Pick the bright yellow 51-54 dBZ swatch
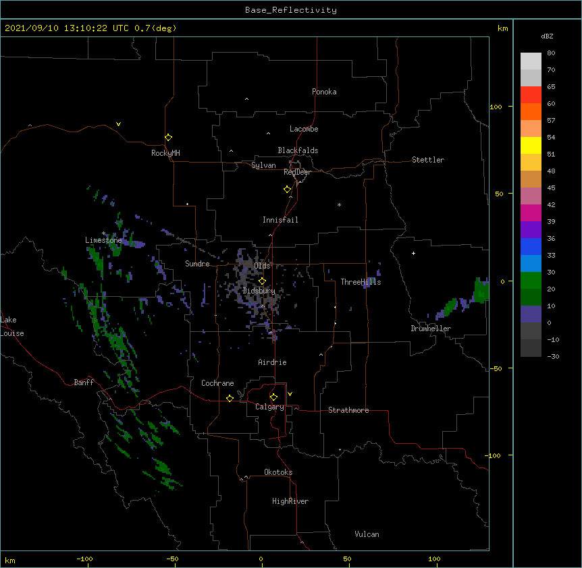This screenshot has height=568, width=582. 531,145
